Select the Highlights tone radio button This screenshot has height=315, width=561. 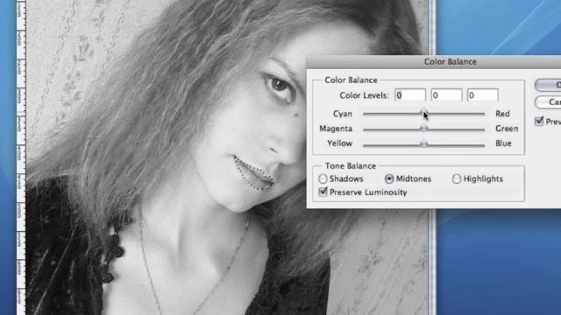pos(457,178)
